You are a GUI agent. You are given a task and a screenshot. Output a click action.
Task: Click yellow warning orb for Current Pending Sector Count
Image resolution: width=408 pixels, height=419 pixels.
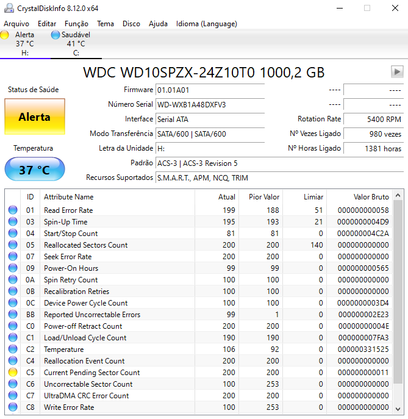coord(13,372)
